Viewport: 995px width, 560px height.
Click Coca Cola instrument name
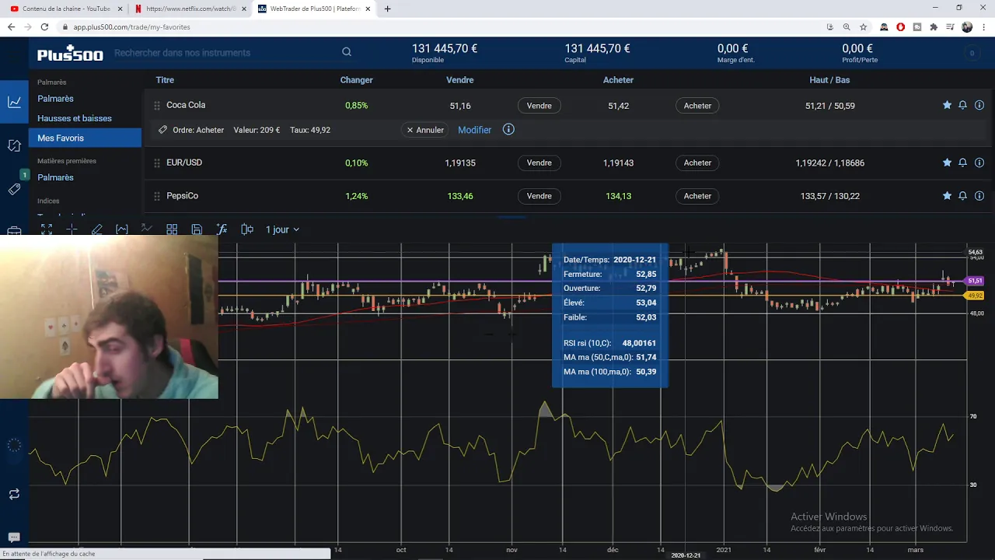coord(186,105)
